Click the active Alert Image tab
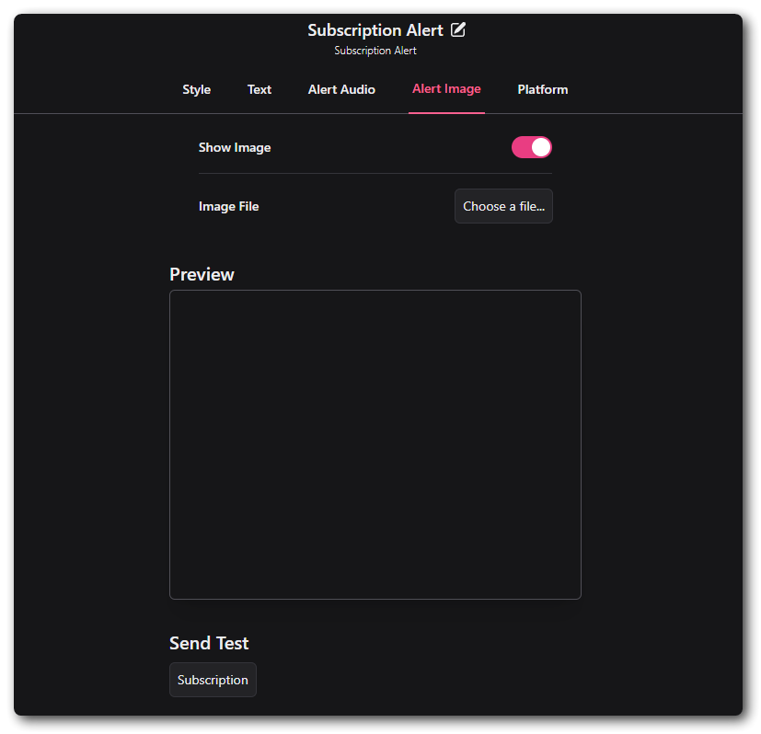Viewport: 761px width, 734px height. tap(446, 89)
